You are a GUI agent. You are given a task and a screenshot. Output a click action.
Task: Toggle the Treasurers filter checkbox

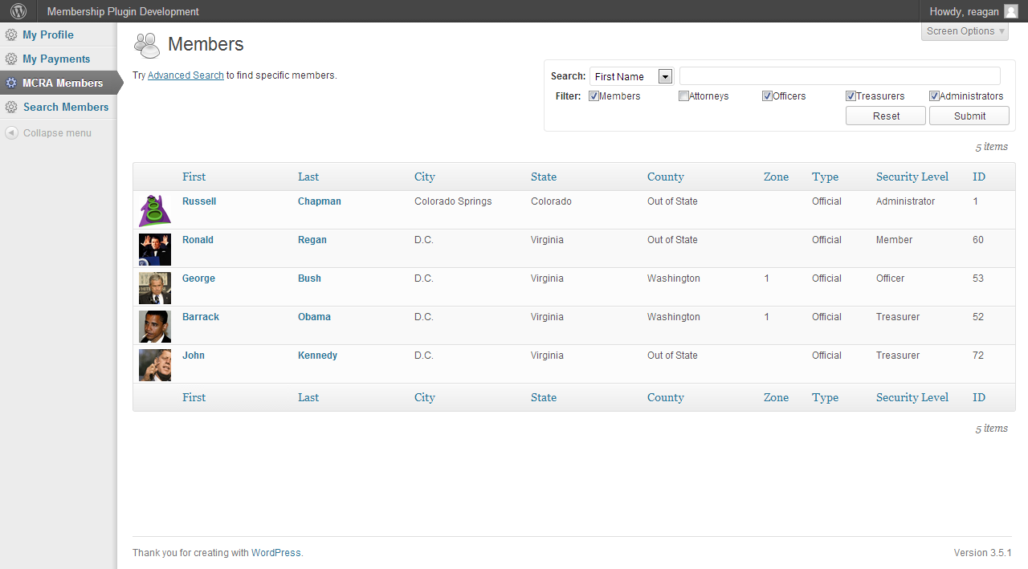[851, 96]
